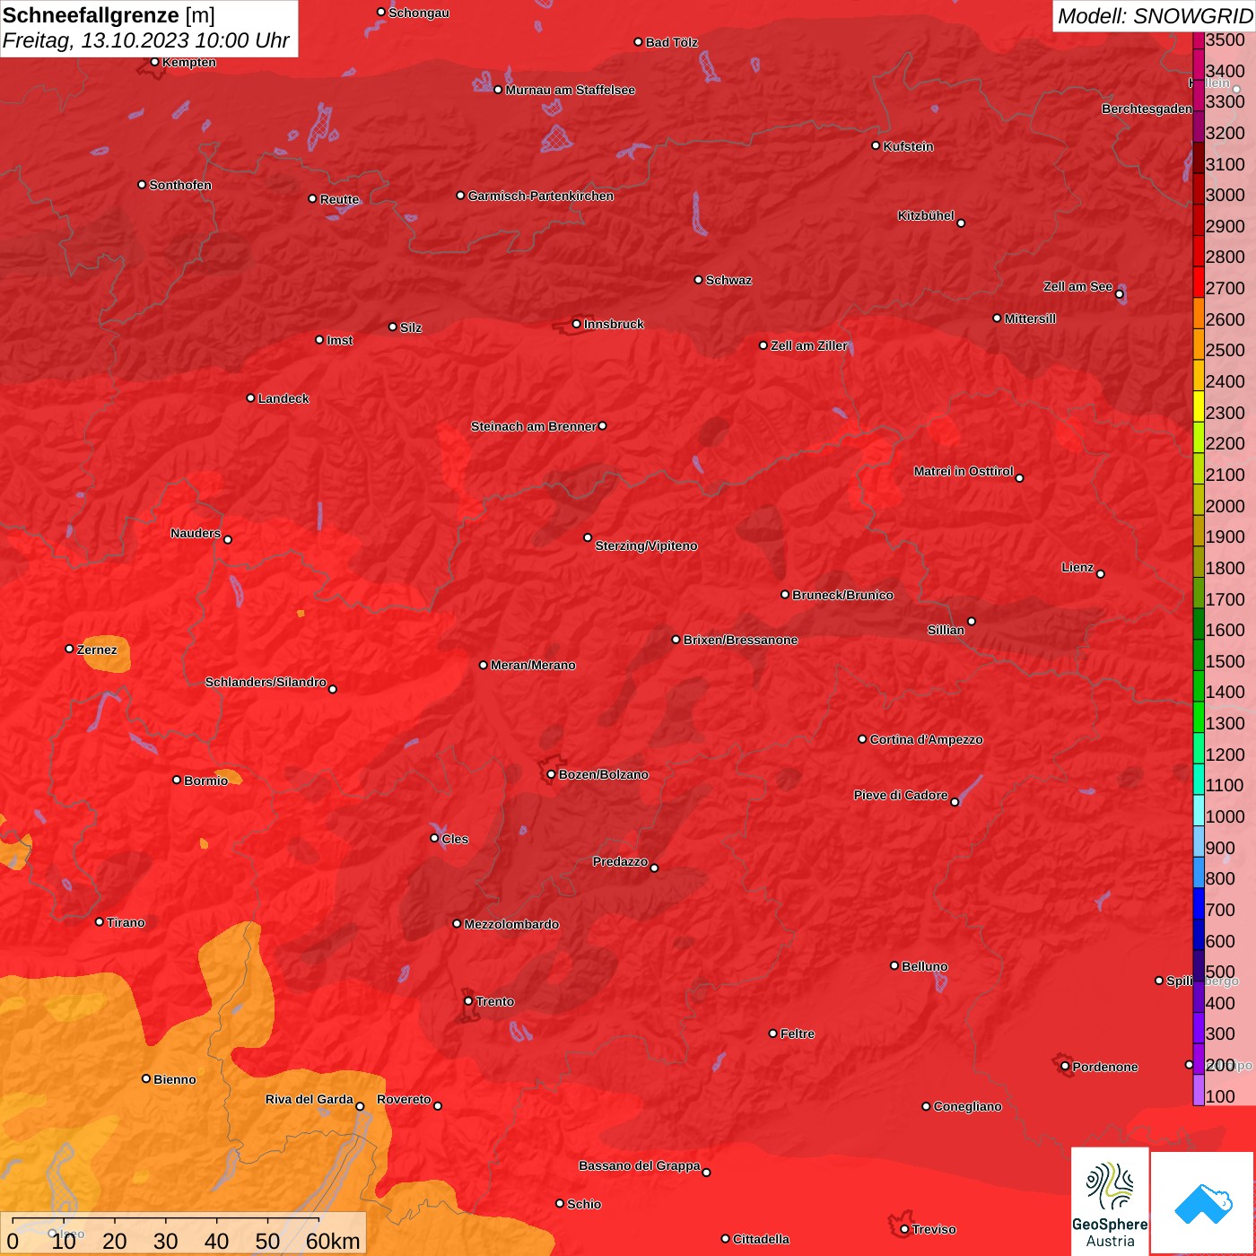Select the yellow 2300 legend swatch

point(1199,406)
